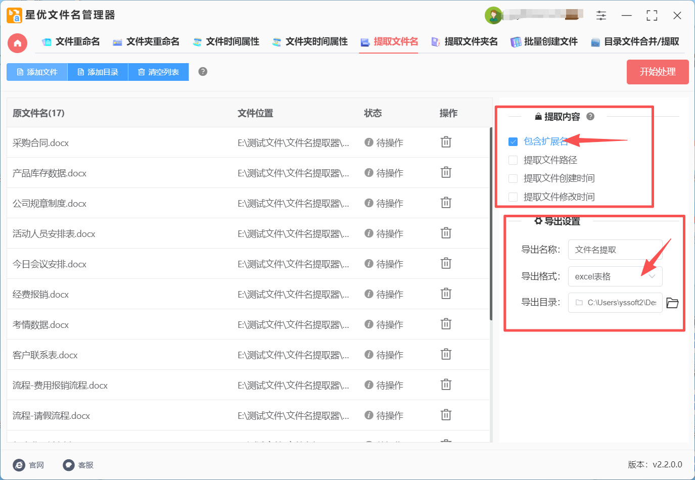The image size is (695, 480).
Task: Open the help icon beside 清空列表
Action: [x=203, y=72]
